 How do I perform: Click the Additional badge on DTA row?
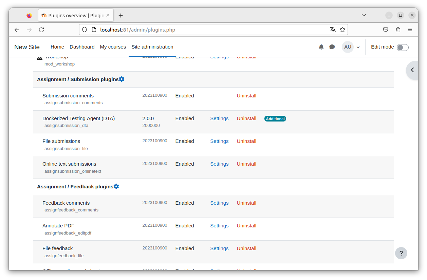point(275,119)
